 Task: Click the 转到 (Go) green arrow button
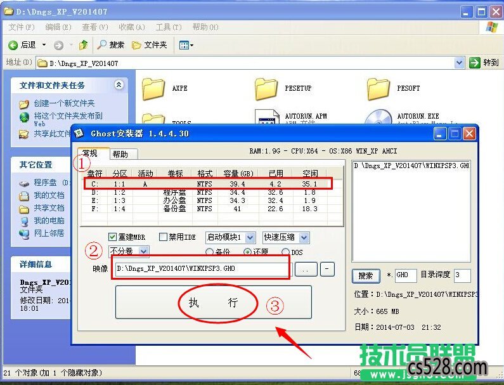tap(475, 63)
